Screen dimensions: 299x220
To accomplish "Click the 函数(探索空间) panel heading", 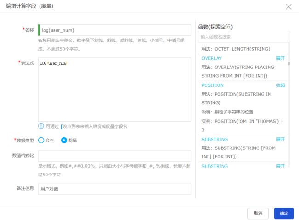I will pos(215,27).
